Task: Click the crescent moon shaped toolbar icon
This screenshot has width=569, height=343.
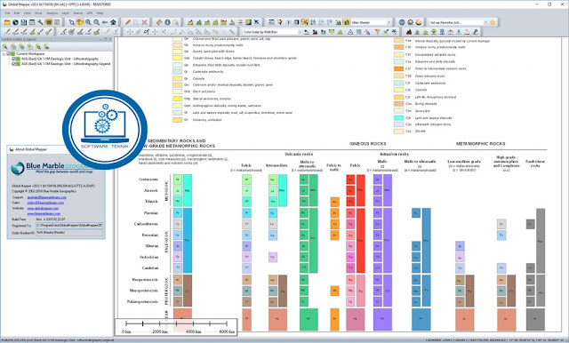Action: pyautogui.click(x=419, y=22)
